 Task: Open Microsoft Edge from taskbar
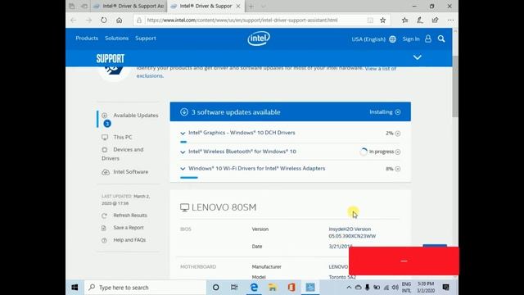(254, 288)
